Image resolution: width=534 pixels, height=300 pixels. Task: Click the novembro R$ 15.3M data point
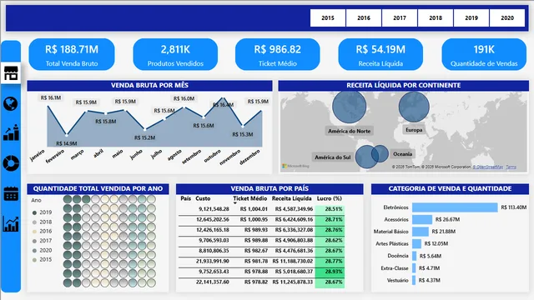[243, 126]
